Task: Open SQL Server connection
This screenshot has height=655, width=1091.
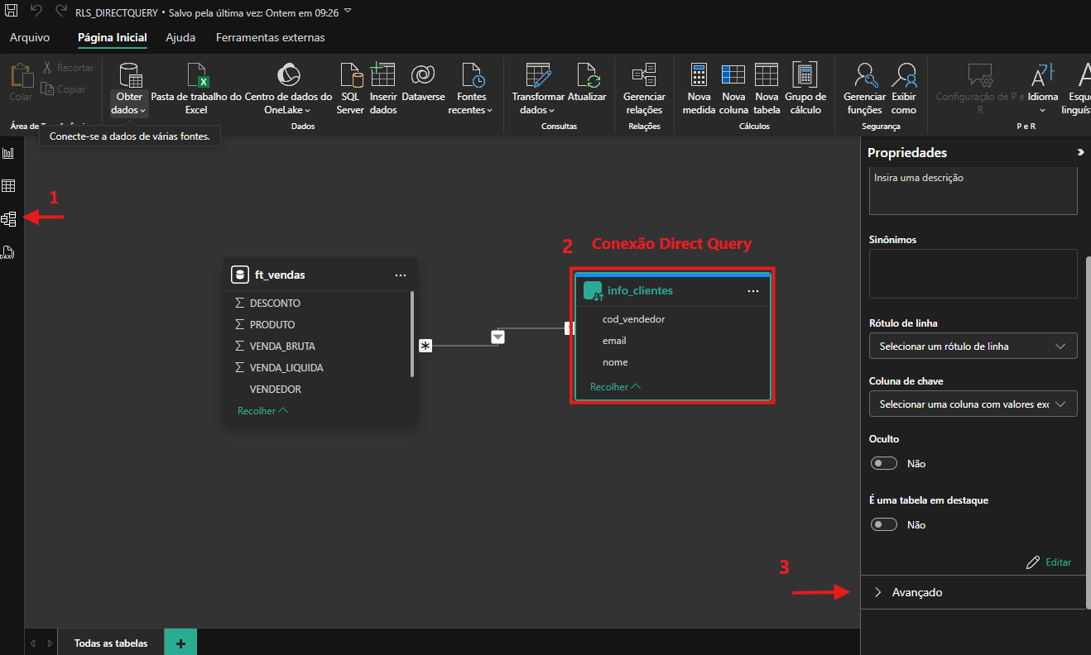Action: 350,77
